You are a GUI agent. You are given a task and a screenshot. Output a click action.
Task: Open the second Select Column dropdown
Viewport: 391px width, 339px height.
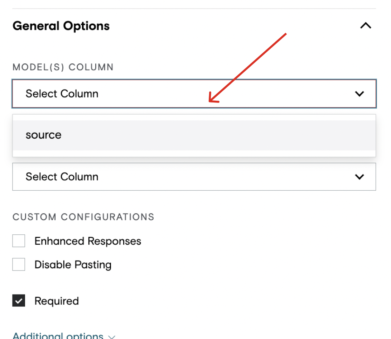click(194, 177)
